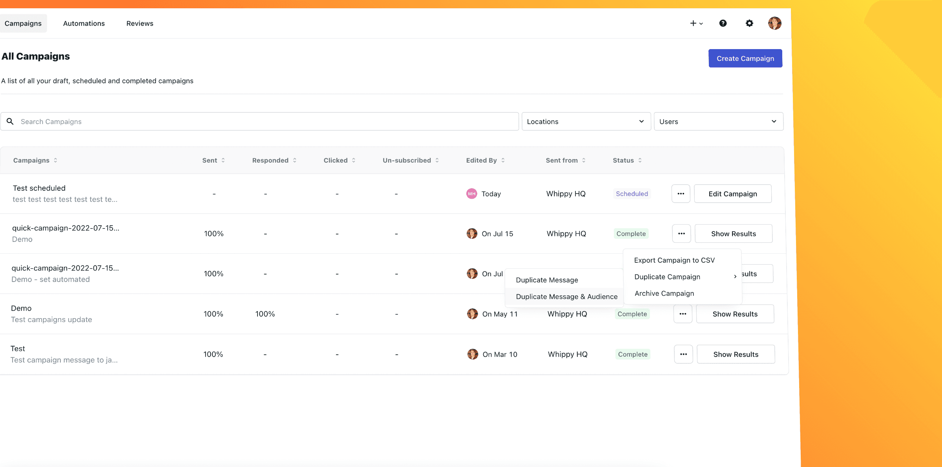
Task: Select Duplicate Message & Audience option
Action: point(566,297)
